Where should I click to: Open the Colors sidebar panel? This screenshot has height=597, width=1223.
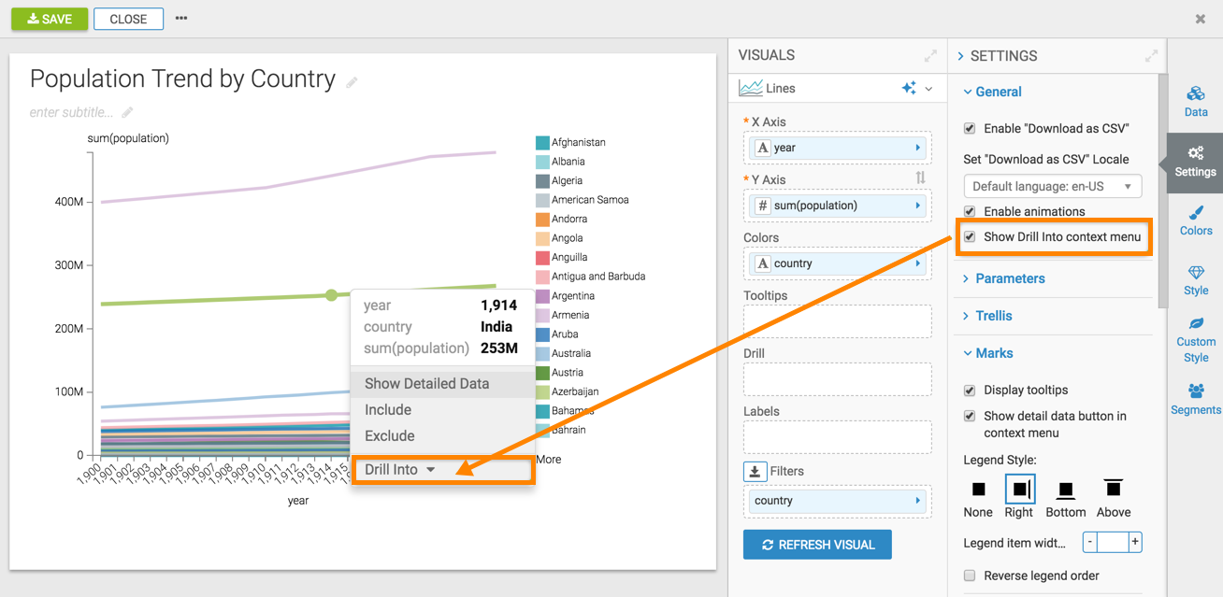pyautogui.click(x=1195, y=220)
